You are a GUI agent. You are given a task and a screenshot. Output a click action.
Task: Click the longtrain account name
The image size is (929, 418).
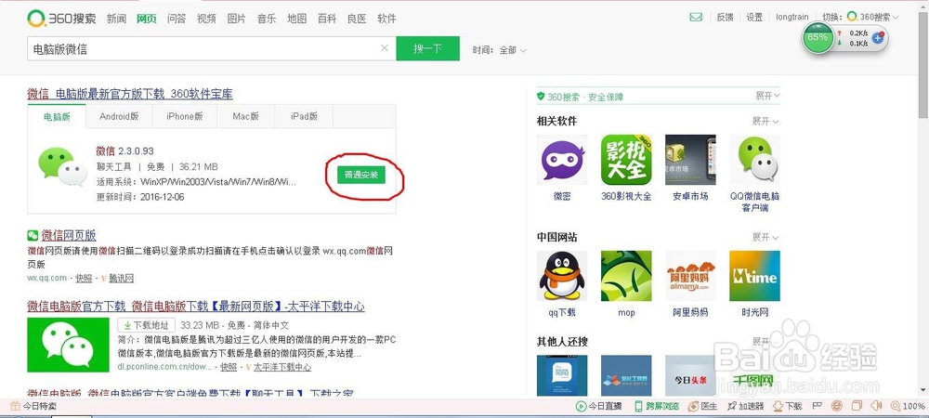792,17
